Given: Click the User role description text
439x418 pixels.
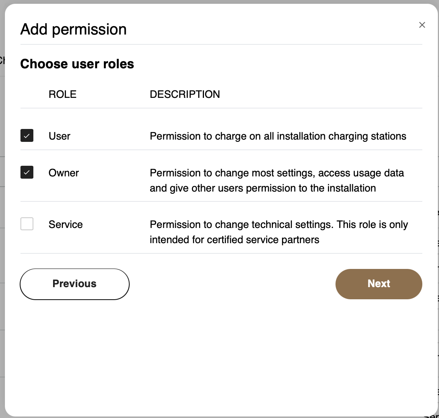Looking at the screenshot, I should (278, 136).
